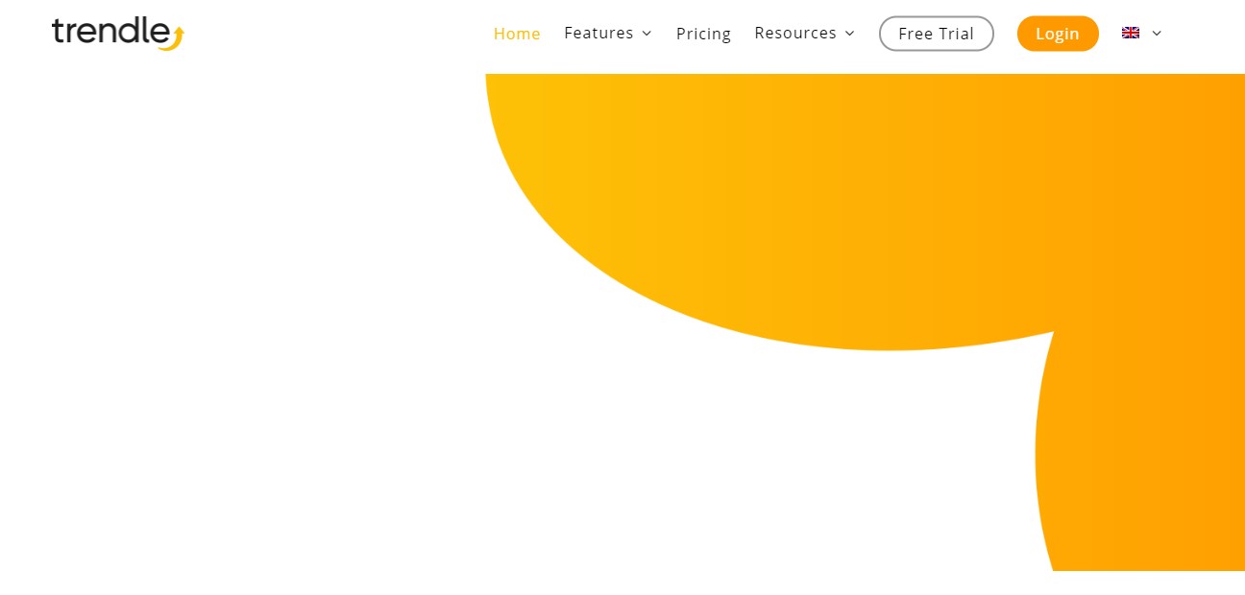The height and width of the screenshot is (595, 1245).
Task: Go to the Home menu item
Action: [517, 34]
